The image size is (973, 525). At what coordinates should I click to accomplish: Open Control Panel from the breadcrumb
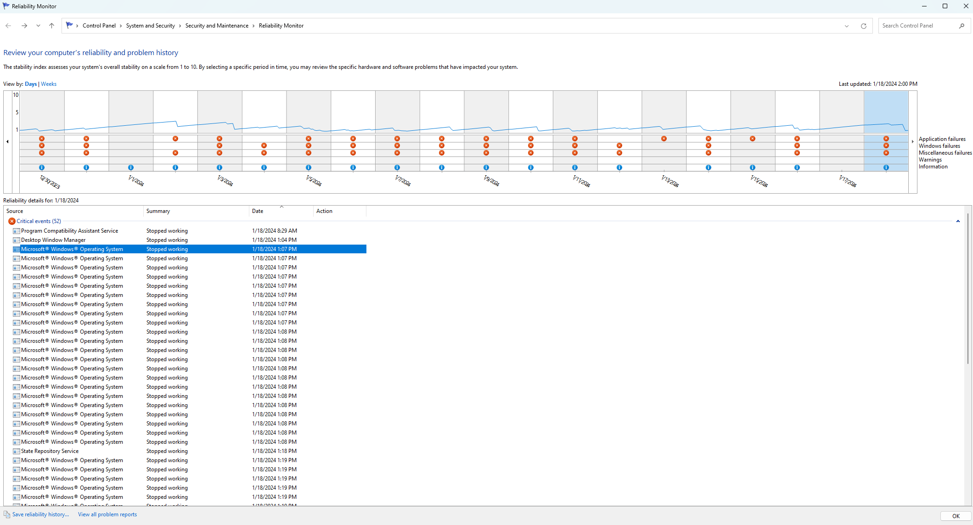pyautogui.click(x=99, y=26)
